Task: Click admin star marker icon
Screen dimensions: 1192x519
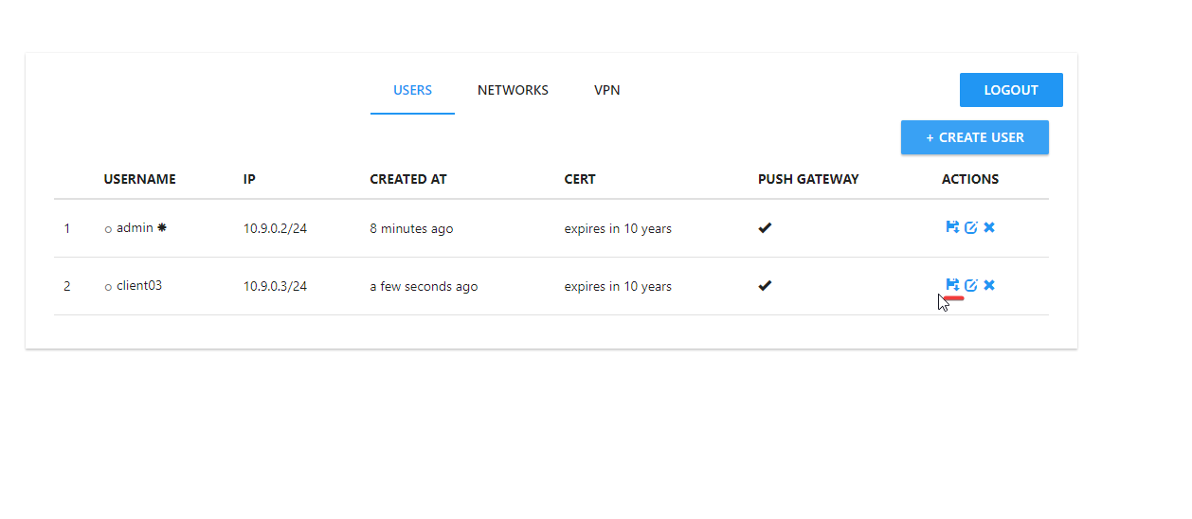Action: pyautogui.click(x=162, y=228)
